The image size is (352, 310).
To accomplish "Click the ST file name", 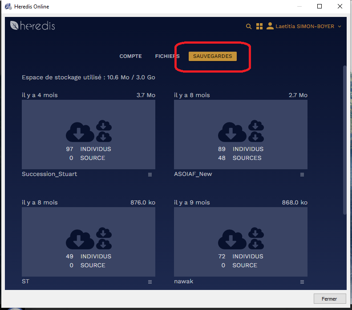I will click(x=25, y=281).
